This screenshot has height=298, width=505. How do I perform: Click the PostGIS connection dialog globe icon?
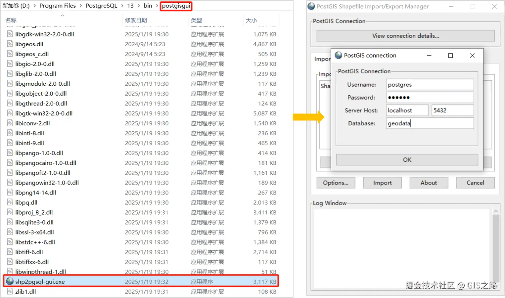tap(338, 55)
